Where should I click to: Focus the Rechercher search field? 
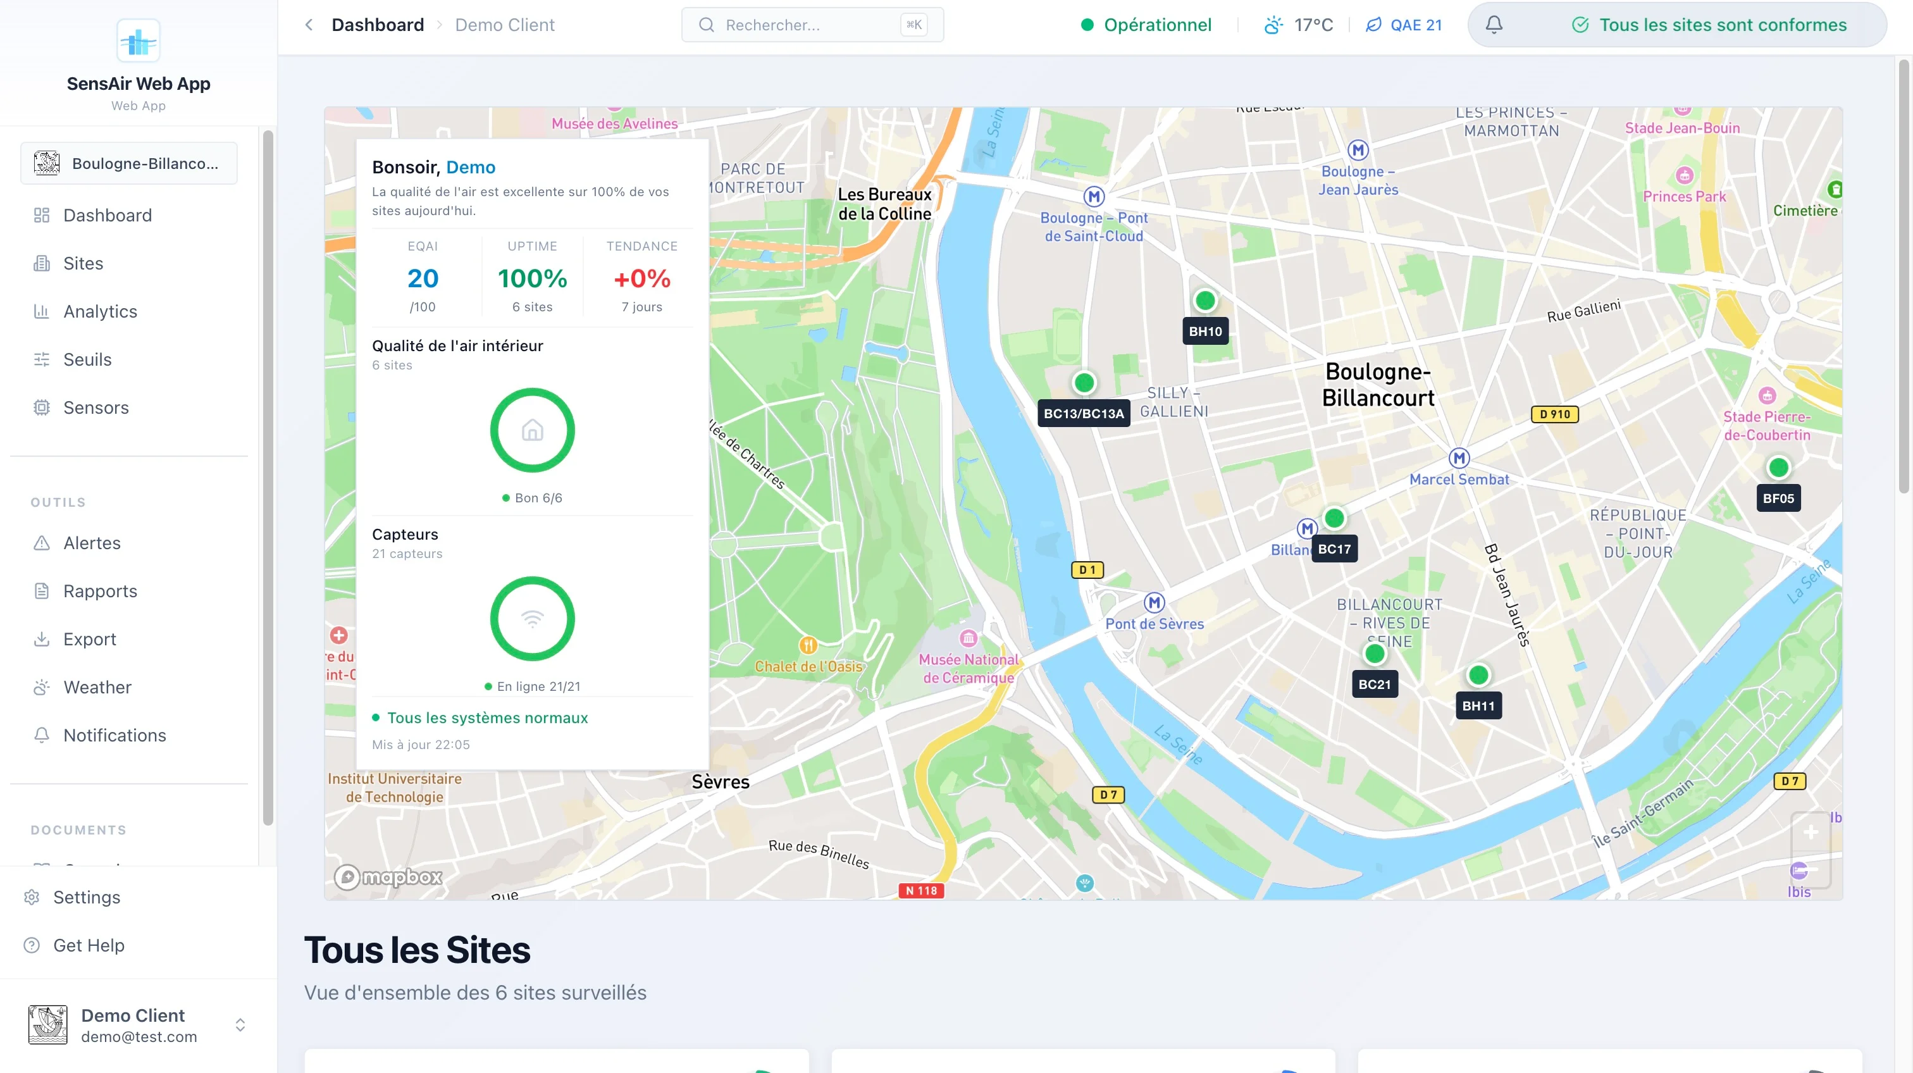point(812,25)
